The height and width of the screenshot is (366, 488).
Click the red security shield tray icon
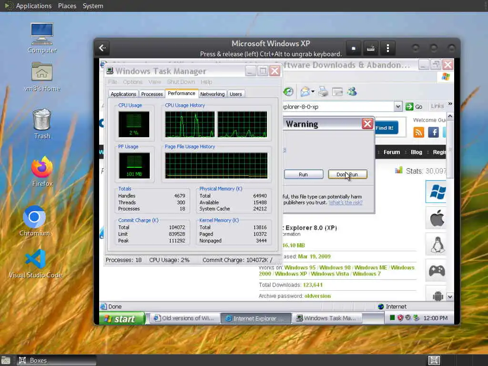[x=400, y=318]
